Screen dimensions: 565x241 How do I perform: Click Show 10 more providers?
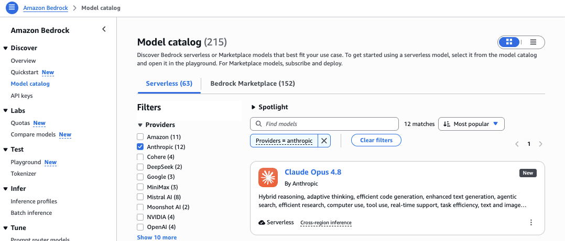157,237
